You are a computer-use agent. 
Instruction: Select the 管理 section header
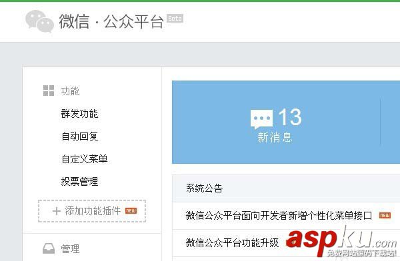pyautogui.click(x=70, y=249)
